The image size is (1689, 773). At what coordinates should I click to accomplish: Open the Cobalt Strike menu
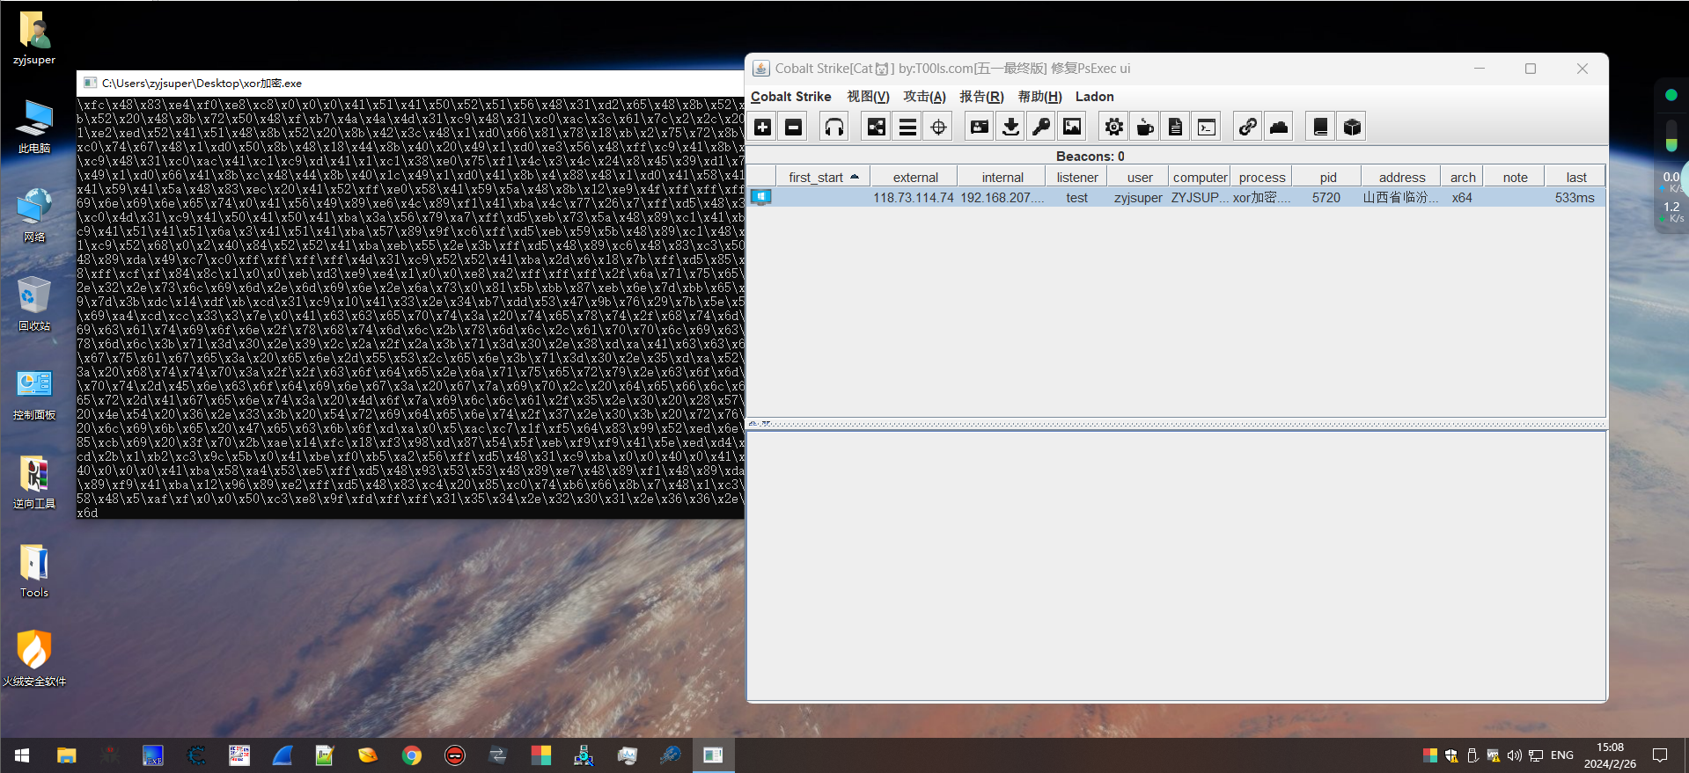tap(790, 97)
